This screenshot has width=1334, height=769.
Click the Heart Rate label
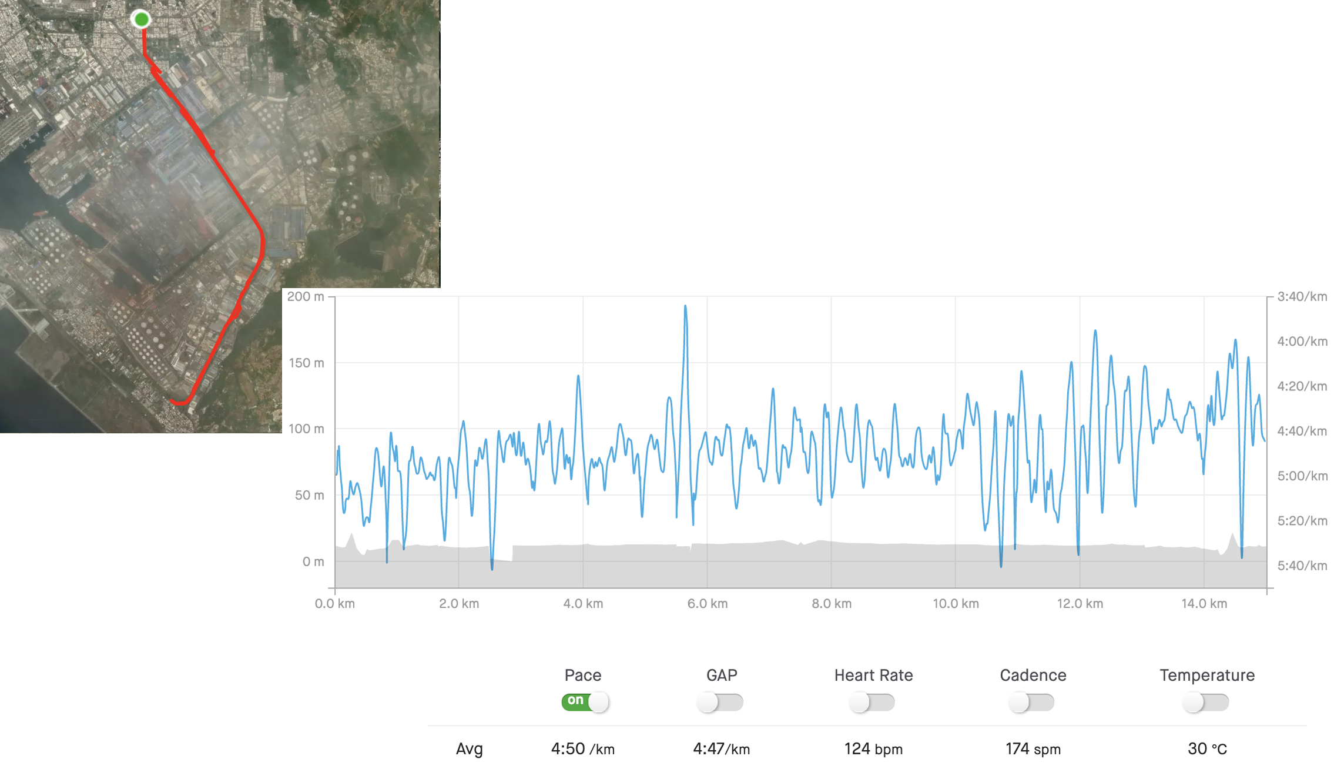[873, 675]
